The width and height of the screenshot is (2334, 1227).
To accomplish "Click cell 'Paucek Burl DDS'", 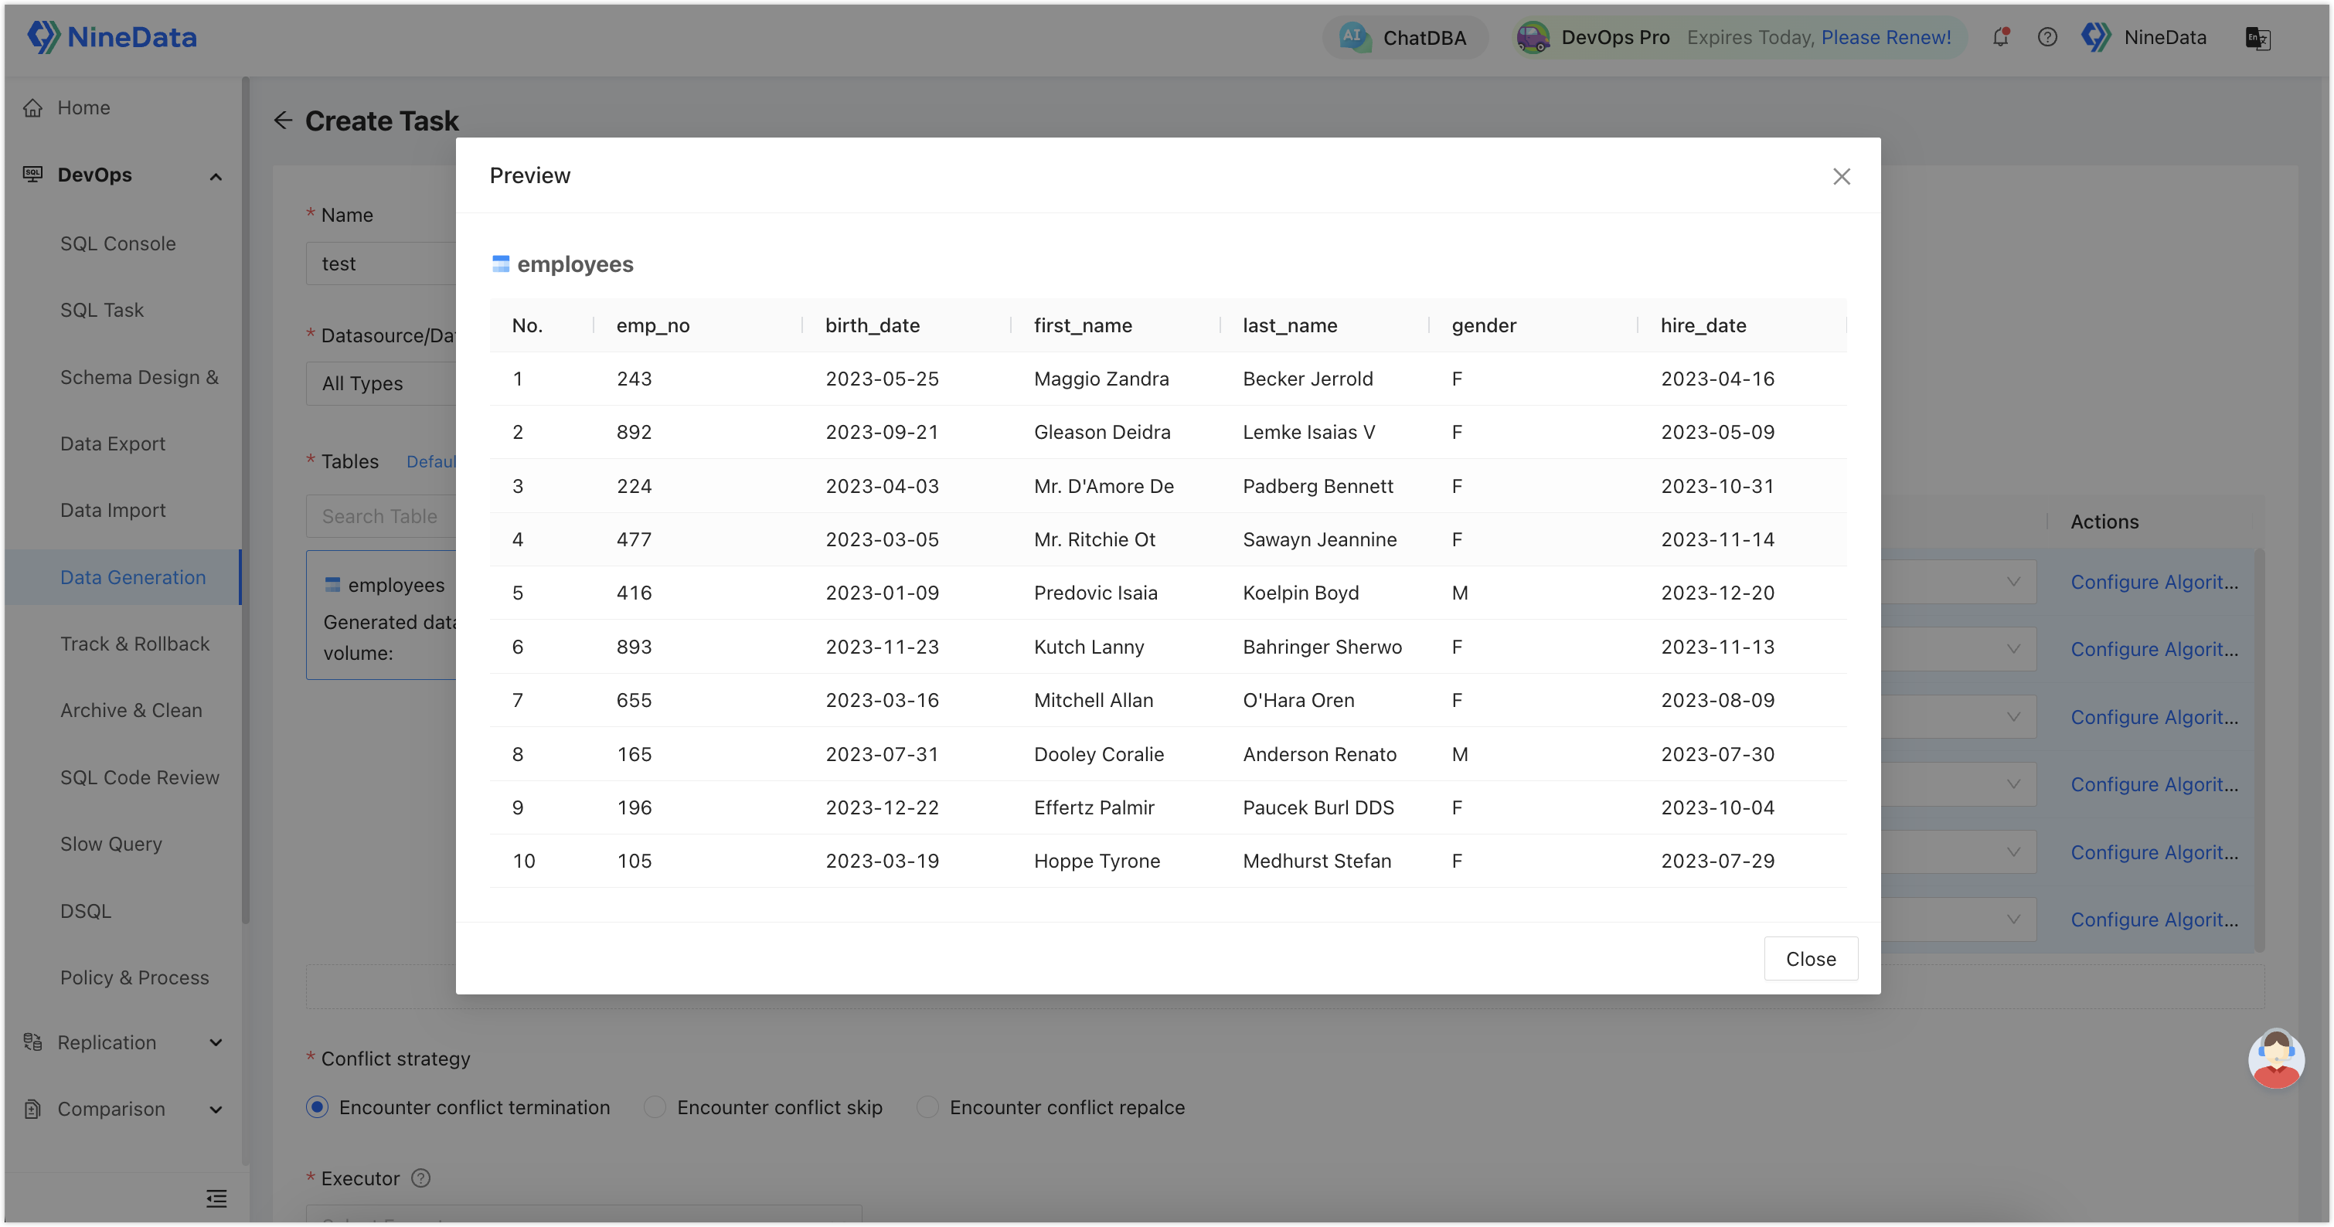I will pos(1318,807).
